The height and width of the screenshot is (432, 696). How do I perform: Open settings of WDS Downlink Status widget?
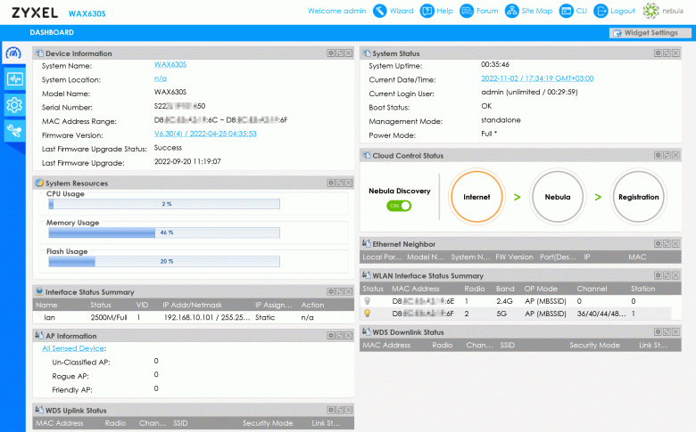658,331
